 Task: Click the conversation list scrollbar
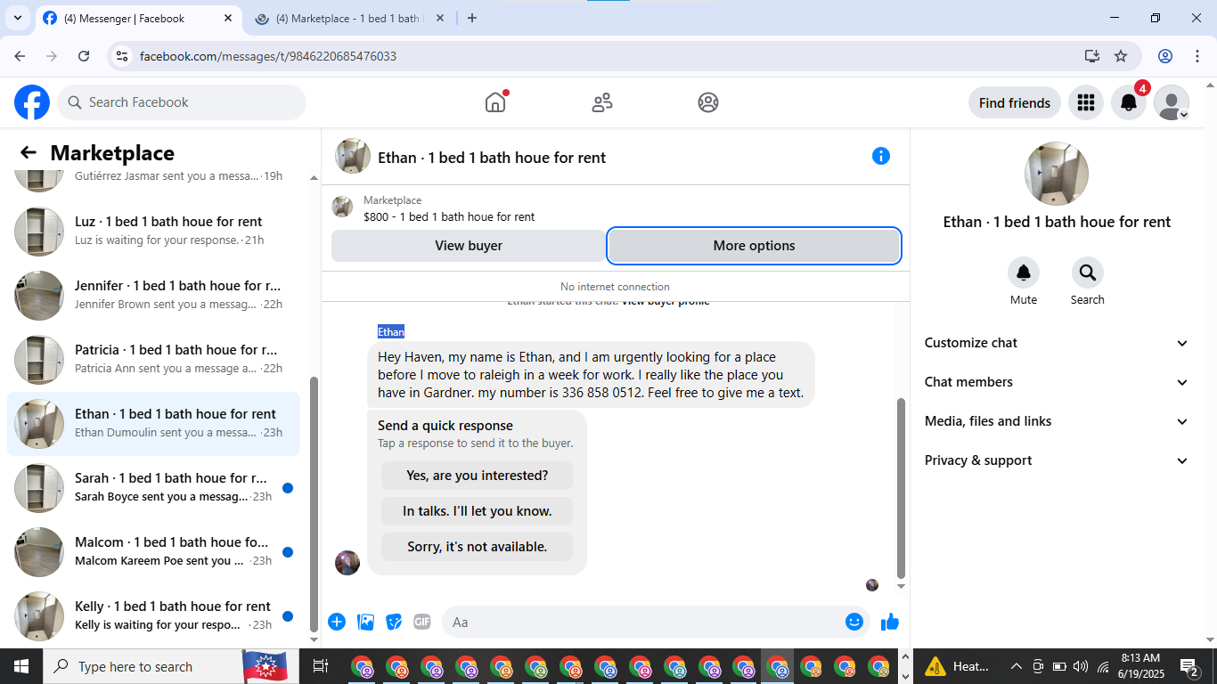[313, 503]
